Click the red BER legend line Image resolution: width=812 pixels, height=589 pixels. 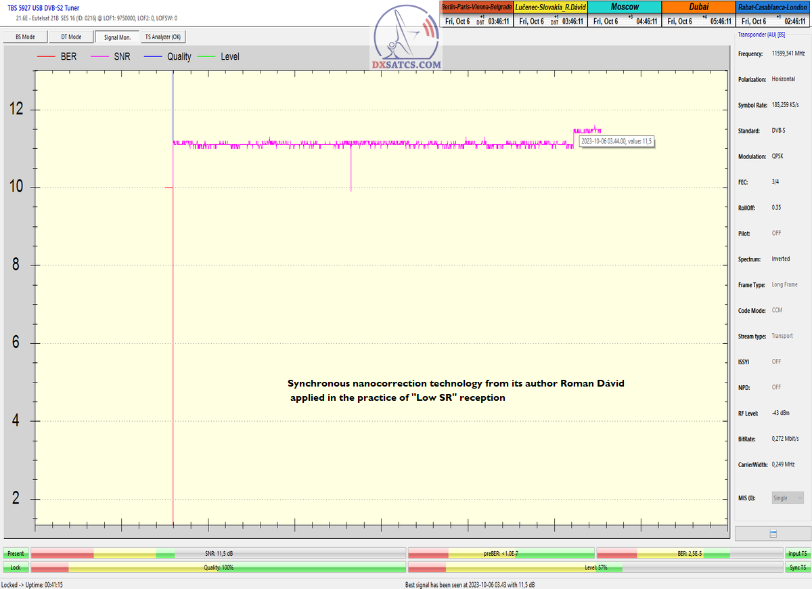pos(46,57)
